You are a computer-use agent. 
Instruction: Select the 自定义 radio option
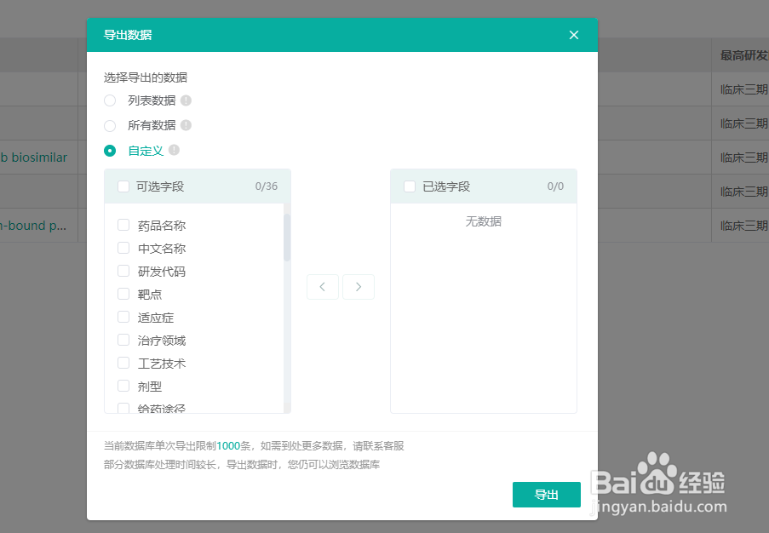[110, 151]
